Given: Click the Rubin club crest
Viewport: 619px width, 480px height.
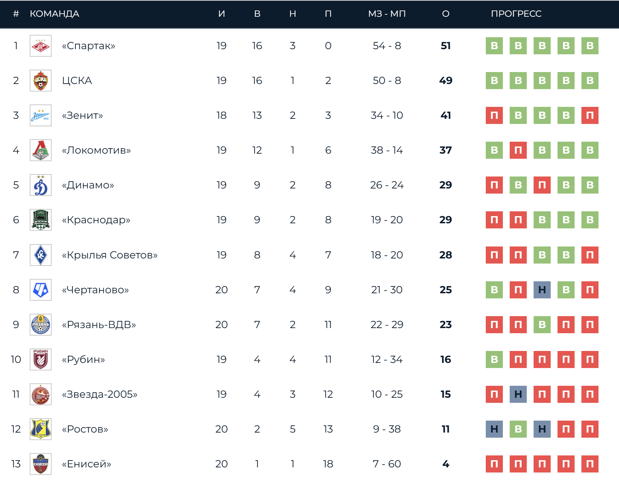Looking at the screenshot, I should pos(41,359).
